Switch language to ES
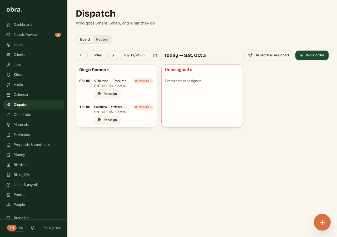 point(21,228)
